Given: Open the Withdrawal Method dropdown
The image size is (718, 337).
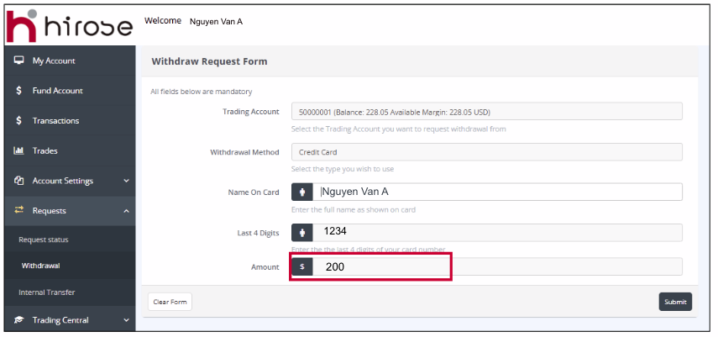Looking at the screenshot, I should pyautogui.click(x=486, y=152).
